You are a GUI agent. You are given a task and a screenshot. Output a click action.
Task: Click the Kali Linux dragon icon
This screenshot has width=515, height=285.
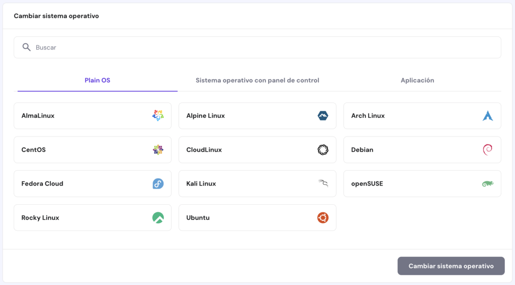coord(323,184)
